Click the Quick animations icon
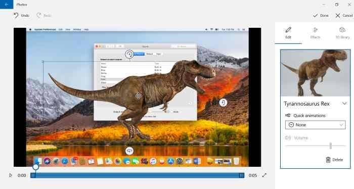This screenshot has height=189, width=354. [288, 115]
